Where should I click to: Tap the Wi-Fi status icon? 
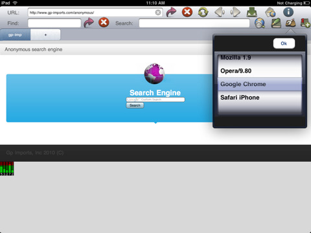coord(15,3)
